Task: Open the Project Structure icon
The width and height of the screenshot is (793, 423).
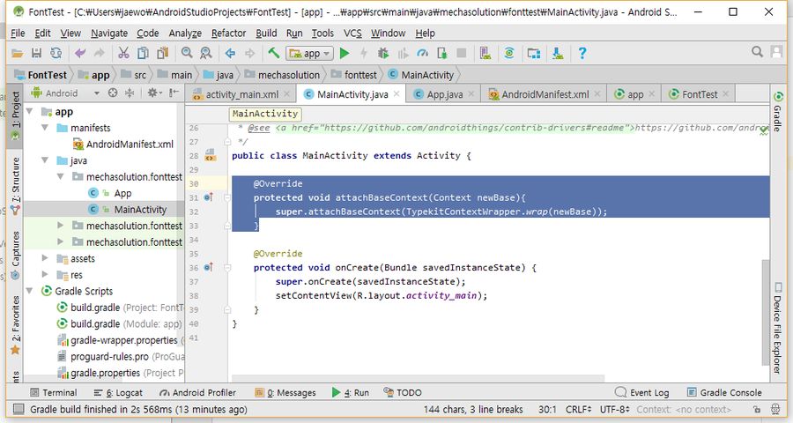Action: (534, 53)
